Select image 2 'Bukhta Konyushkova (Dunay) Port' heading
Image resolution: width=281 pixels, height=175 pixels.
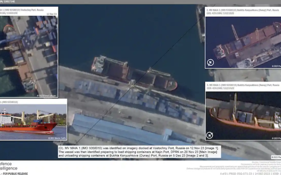258,10
